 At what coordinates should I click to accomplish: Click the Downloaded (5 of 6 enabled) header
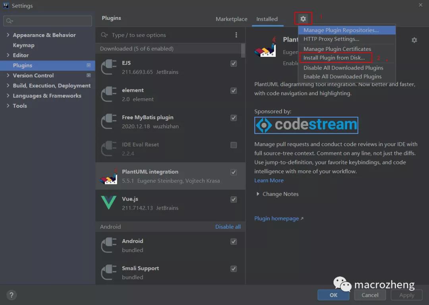click(137, 49)
